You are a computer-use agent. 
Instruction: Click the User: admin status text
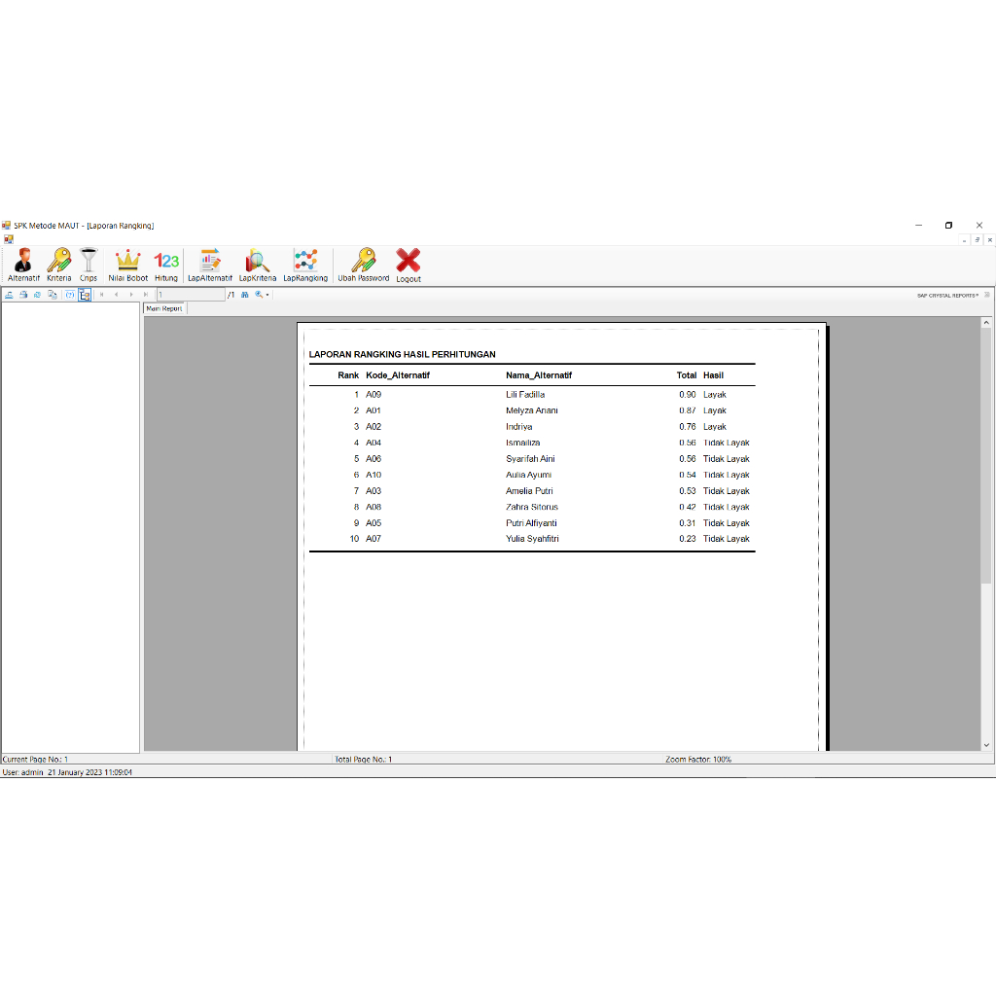(x=23, y=772)
